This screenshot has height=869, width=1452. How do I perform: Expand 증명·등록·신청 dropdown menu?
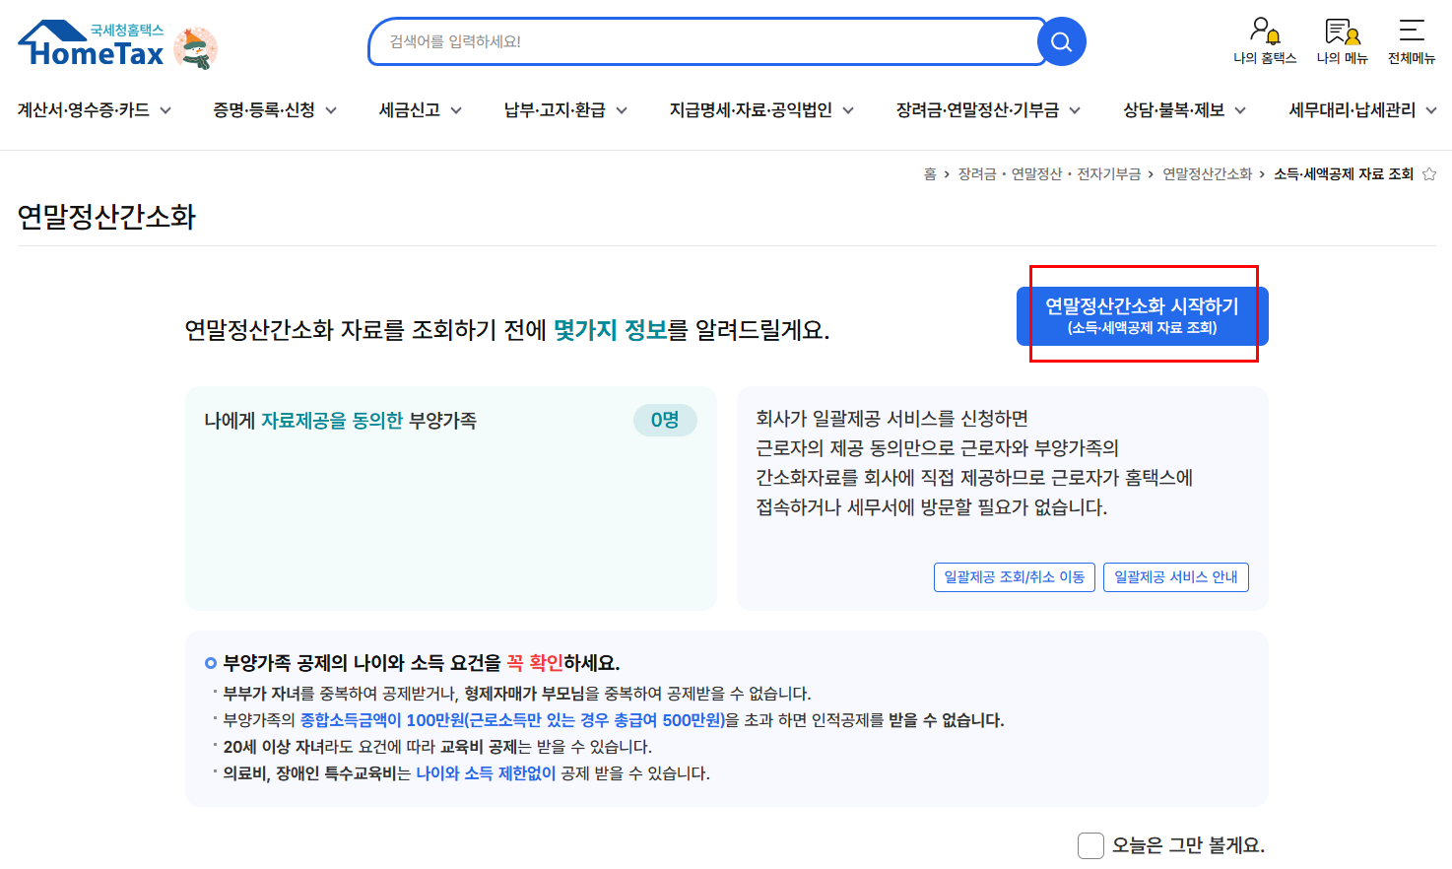[x=275, y=110]
